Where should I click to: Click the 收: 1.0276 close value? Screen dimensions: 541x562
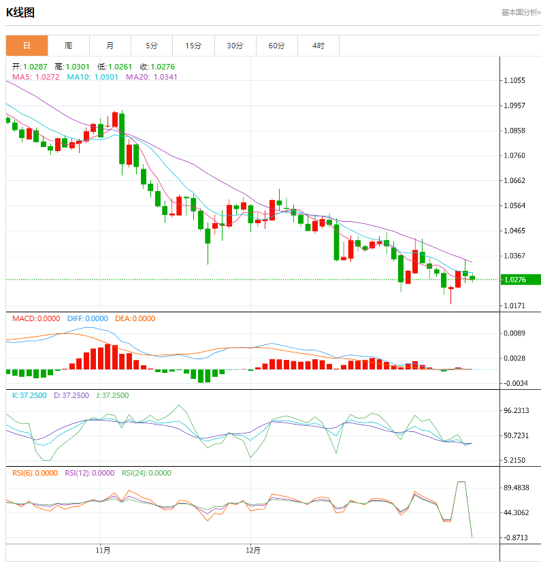pos(157,67)
